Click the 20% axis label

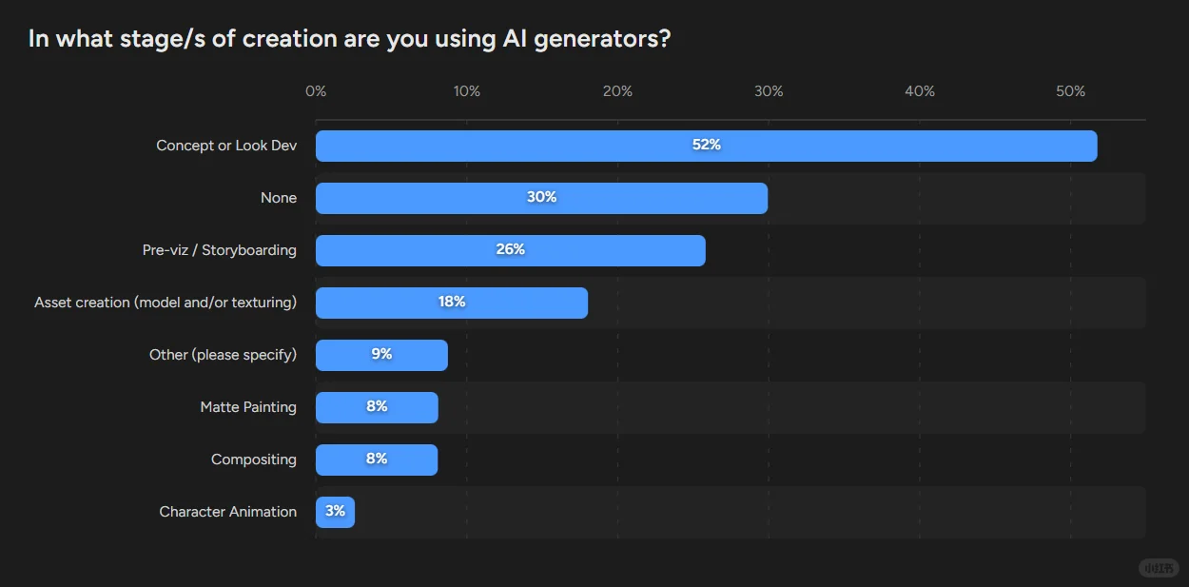click(x=617, y=91)
